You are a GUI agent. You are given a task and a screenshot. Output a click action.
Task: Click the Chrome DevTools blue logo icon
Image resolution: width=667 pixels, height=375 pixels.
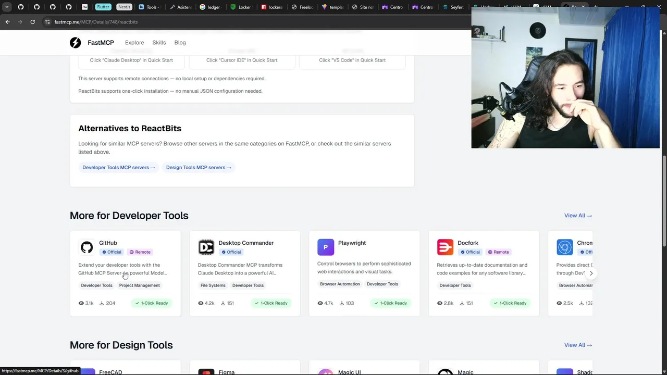point(564,247)
